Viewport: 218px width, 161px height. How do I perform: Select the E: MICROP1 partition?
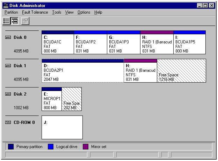(51, 100)
